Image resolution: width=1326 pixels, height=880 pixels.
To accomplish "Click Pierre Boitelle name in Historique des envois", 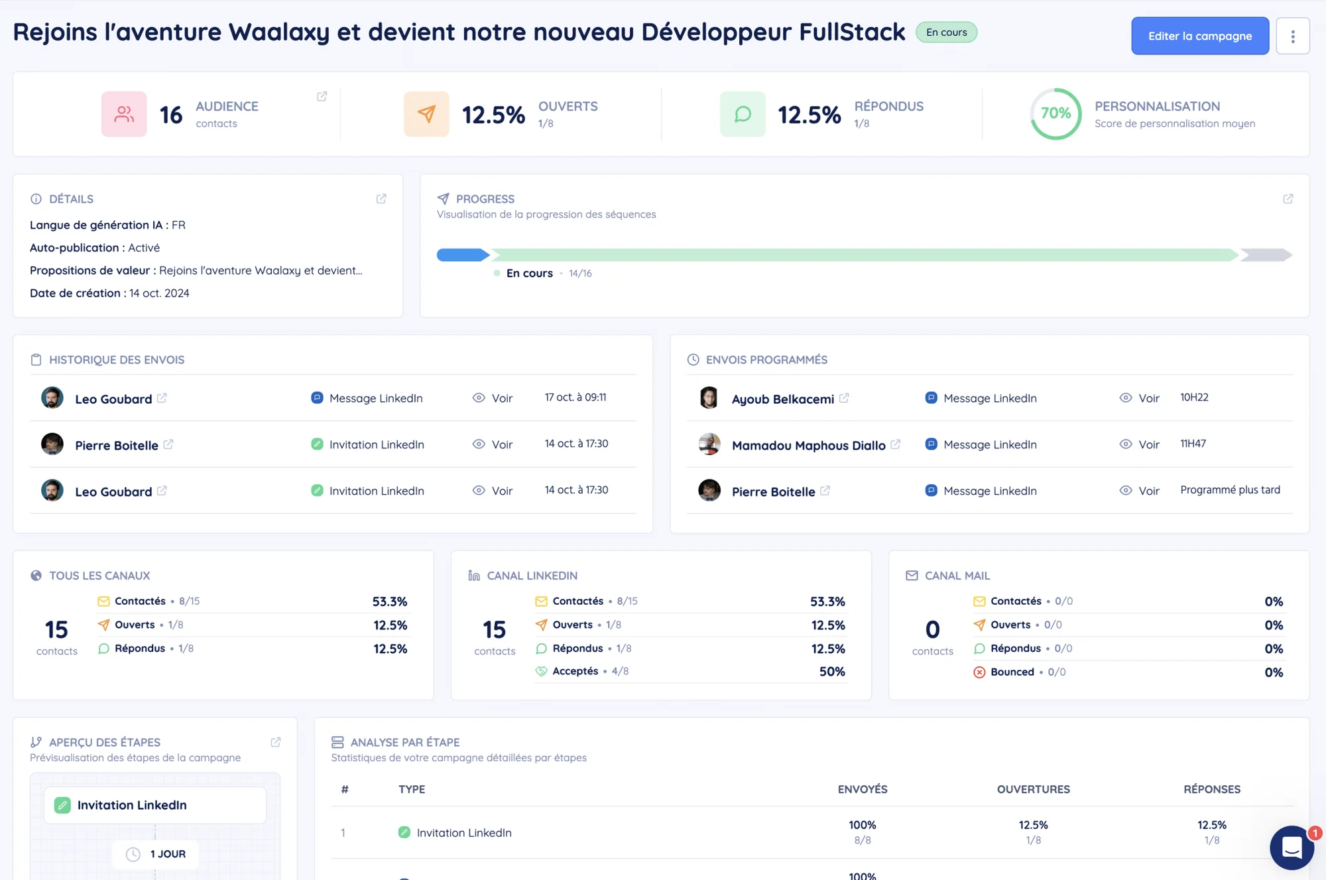I will coord(117,446).
